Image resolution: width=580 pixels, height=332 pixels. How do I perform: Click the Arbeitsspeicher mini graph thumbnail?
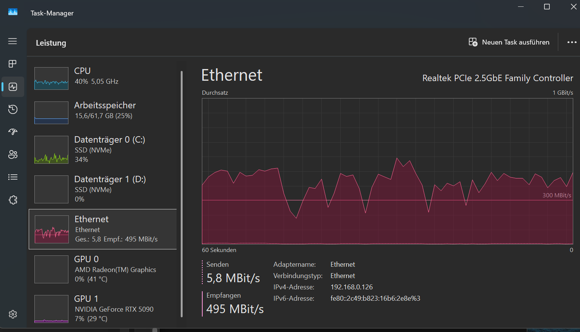[x=51, y=113]
